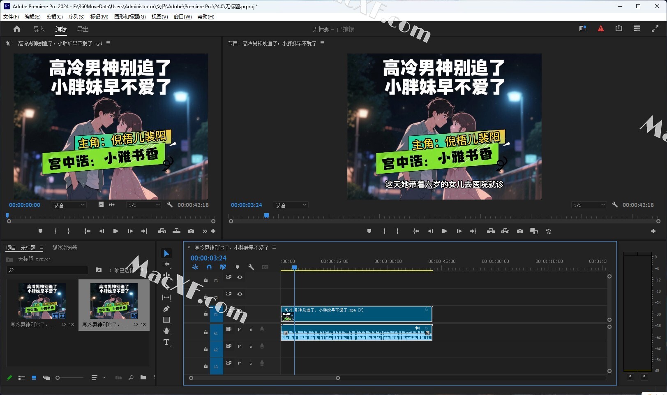The width and height of the screenshot is (667, 395).
Task: Select the Track Select Forward tool
Action: [166, 264]
